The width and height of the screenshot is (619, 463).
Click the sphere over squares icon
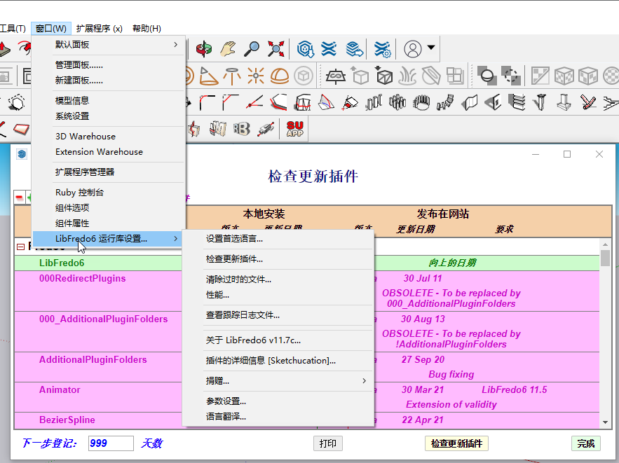(x=487, y=76)
